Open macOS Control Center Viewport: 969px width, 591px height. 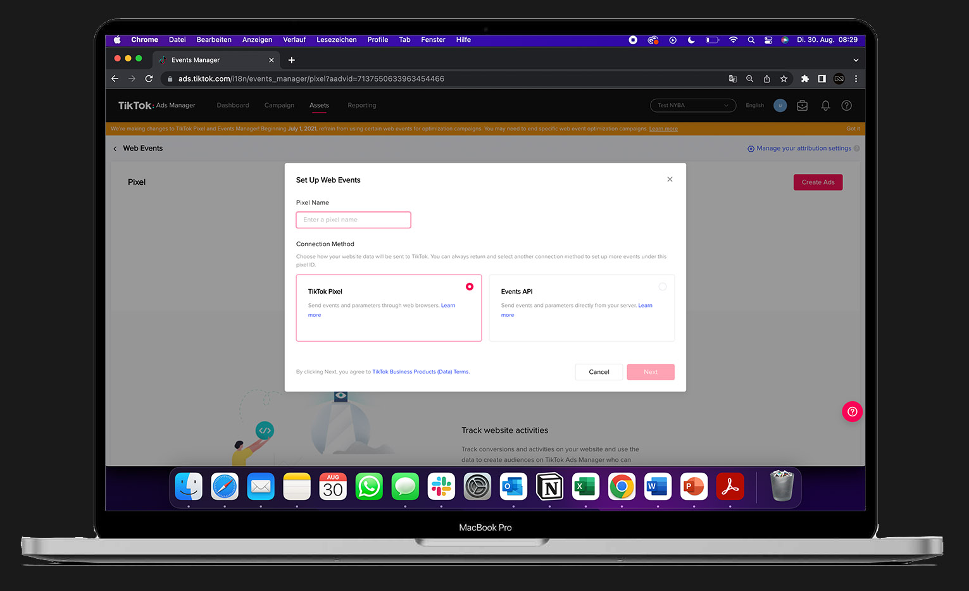(x=768, y=40)
